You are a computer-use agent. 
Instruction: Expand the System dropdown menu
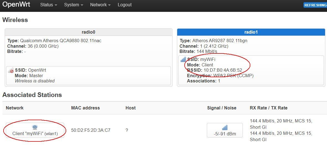click(x=73, y=5)
